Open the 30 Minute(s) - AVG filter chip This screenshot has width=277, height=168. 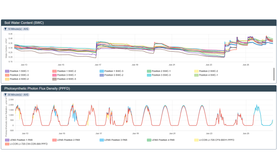pyautogui.click(x=16, y=95)
